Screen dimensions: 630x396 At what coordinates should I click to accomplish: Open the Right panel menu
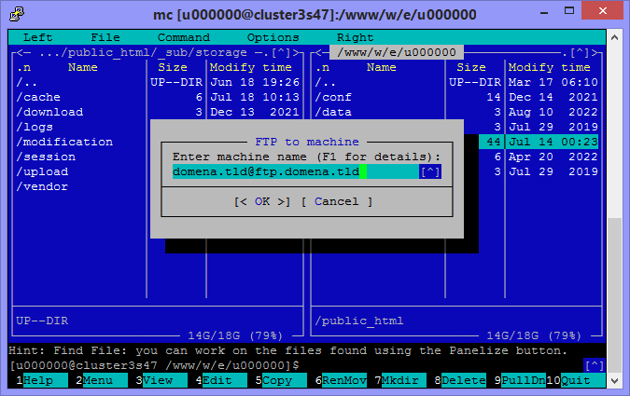click(356, 37)
